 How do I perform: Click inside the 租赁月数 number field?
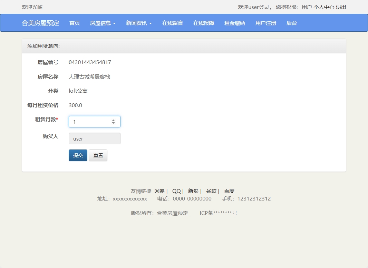pyautogui.click(x=90, y=121)
